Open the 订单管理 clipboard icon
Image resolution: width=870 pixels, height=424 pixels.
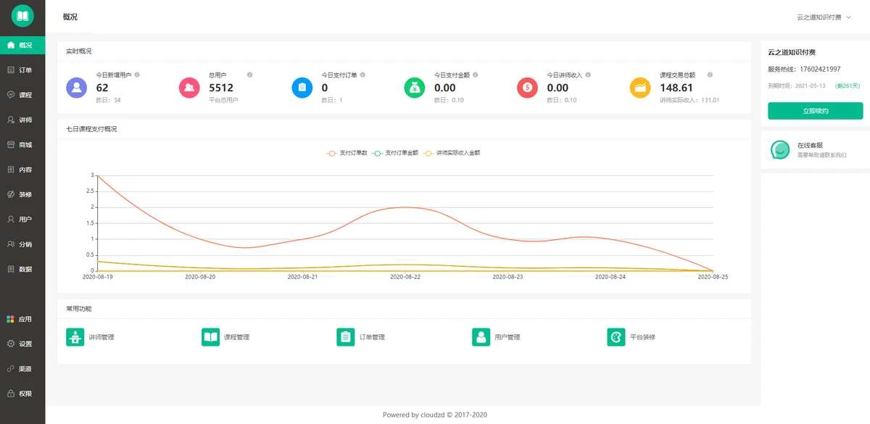tap(346, 337)
